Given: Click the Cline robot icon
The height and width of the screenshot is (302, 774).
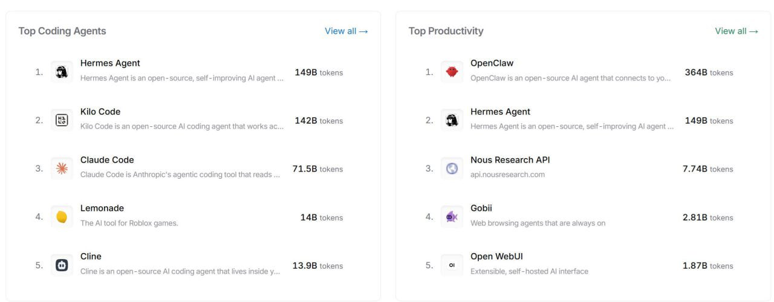Looking at the screenshot, I should point(61,265).
